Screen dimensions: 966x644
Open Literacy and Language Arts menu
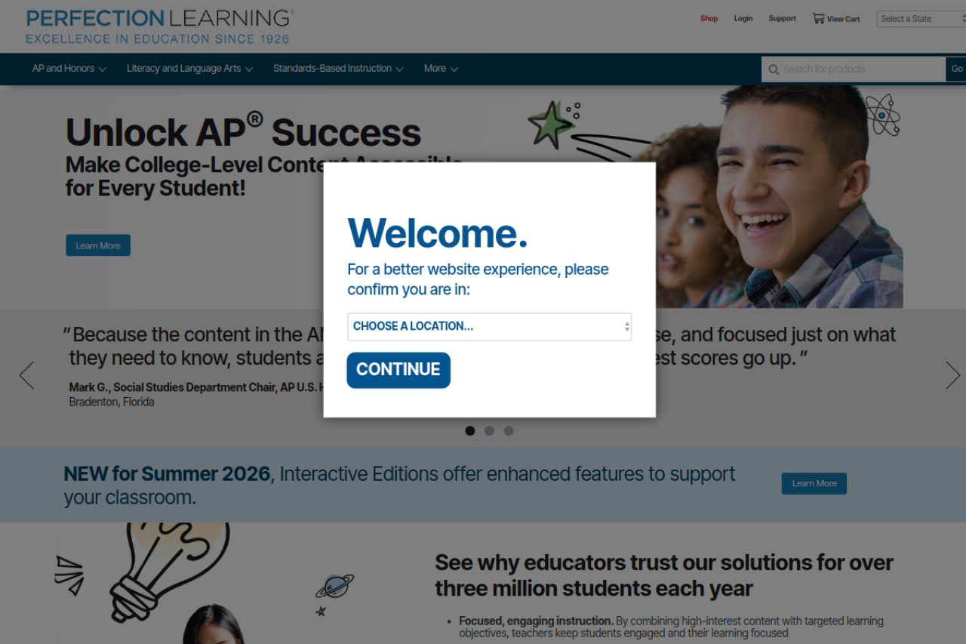point(190,69)
